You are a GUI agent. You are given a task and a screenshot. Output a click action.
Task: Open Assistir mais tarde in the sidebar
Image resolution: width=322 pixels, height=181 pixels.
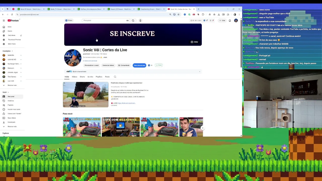(x=12, y=109)
